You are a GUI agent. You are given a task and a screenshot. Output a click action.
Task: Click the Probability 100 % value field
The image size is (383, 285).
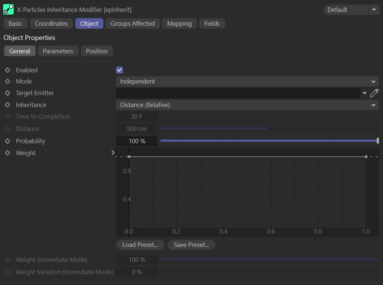click(x=137, y=141)
